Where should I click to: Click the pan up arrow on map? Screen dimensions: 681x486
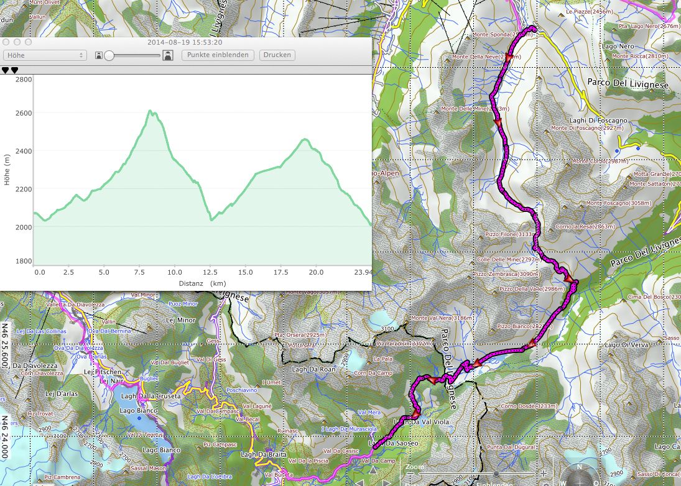pos(373,471)
